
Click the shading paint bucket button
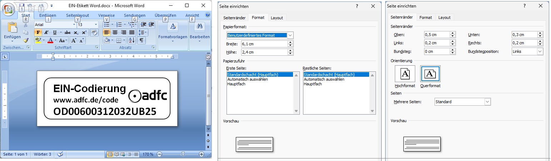(107, 40)
